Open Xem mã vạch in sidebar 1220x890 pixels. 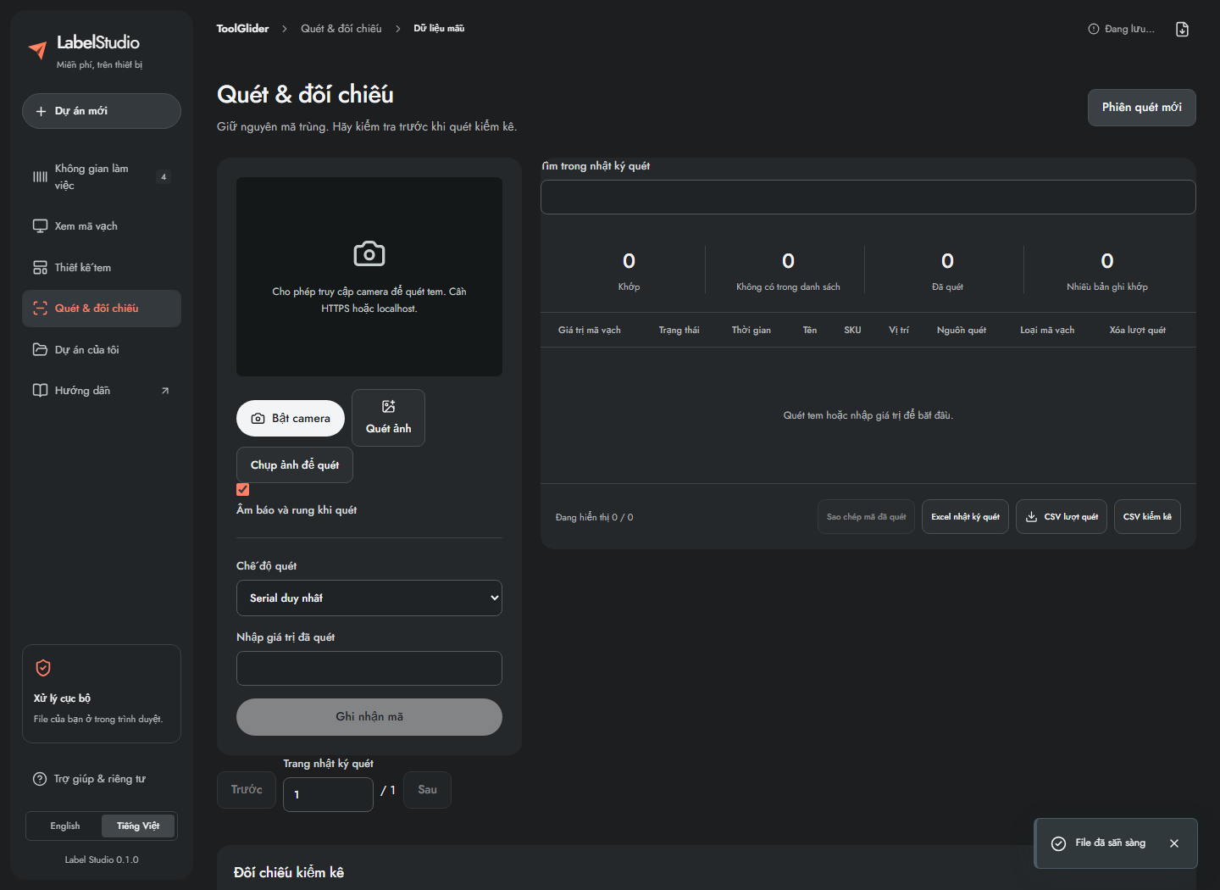pos(102,226)
